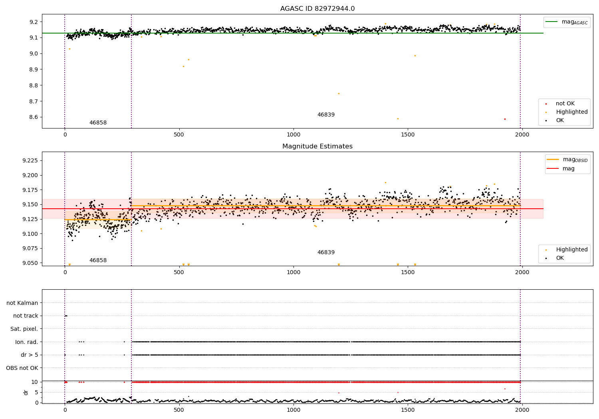Click the 9.050 y-axis tick label
This screenshot has width=599, height=419.
click(x=31, y=263)
